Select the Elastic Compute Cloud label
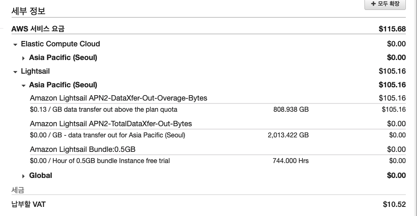The image size is (417, 216). [x=60, y=44]
